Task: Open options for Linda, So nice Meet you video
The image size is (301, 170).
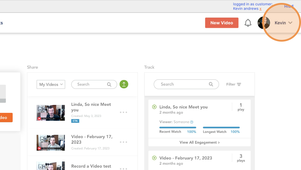Action: [x=123, y=112]
